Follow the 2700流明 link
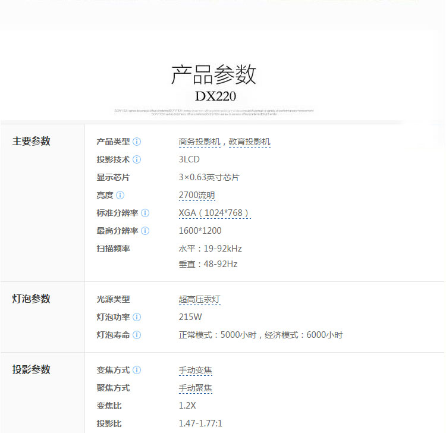The width and height of the screenshot is (446, 433). [x=197, y=195]
